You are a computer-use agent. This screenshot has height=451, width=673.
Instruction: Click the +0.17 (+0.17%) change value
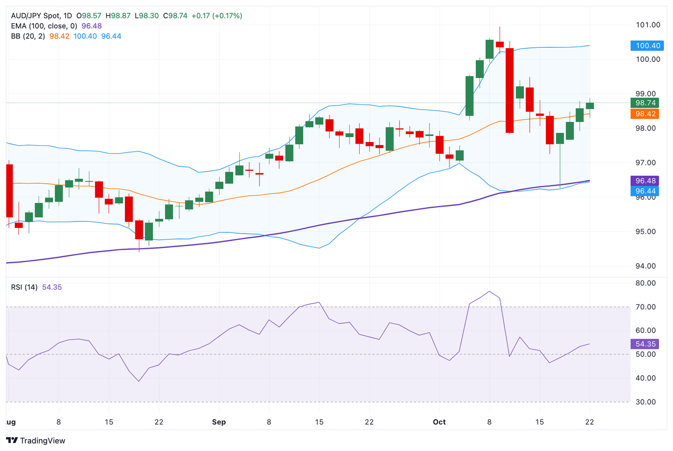tap(217, 16)
